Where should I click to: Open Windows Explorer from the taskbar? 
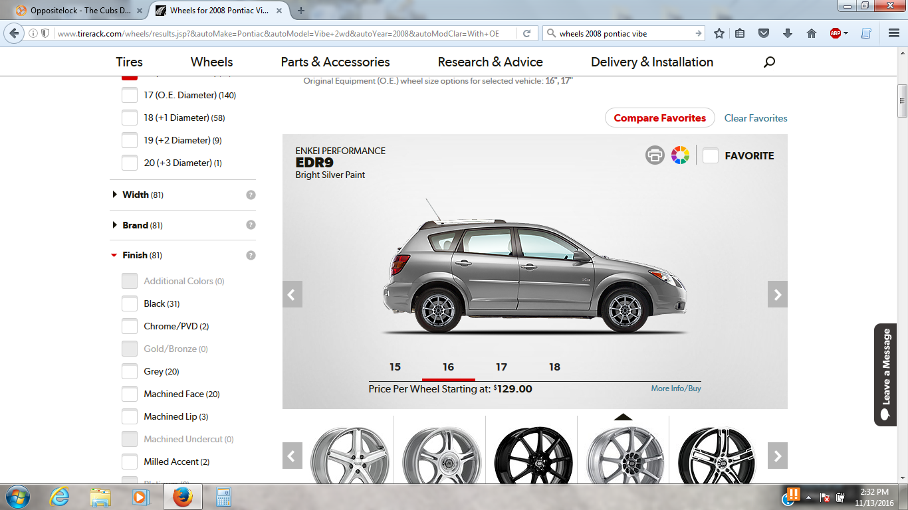click(x=100, y=497)
